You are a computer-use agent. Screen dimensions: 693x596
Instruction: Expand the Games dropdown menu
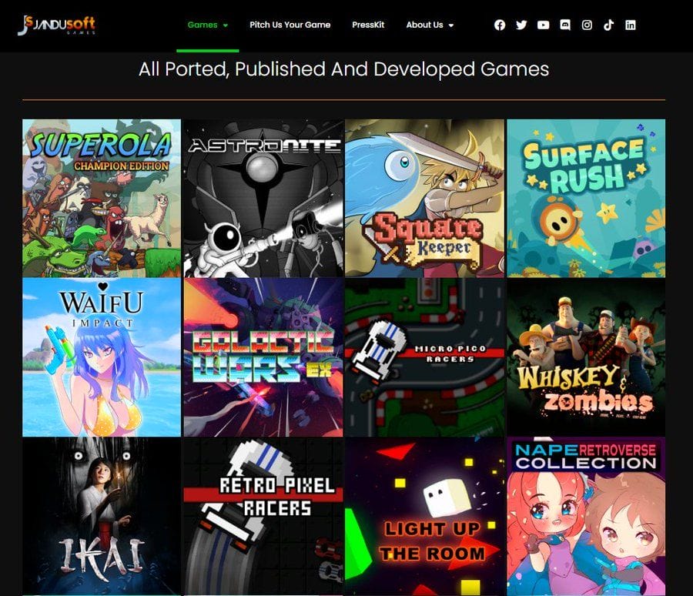point(208,25)
